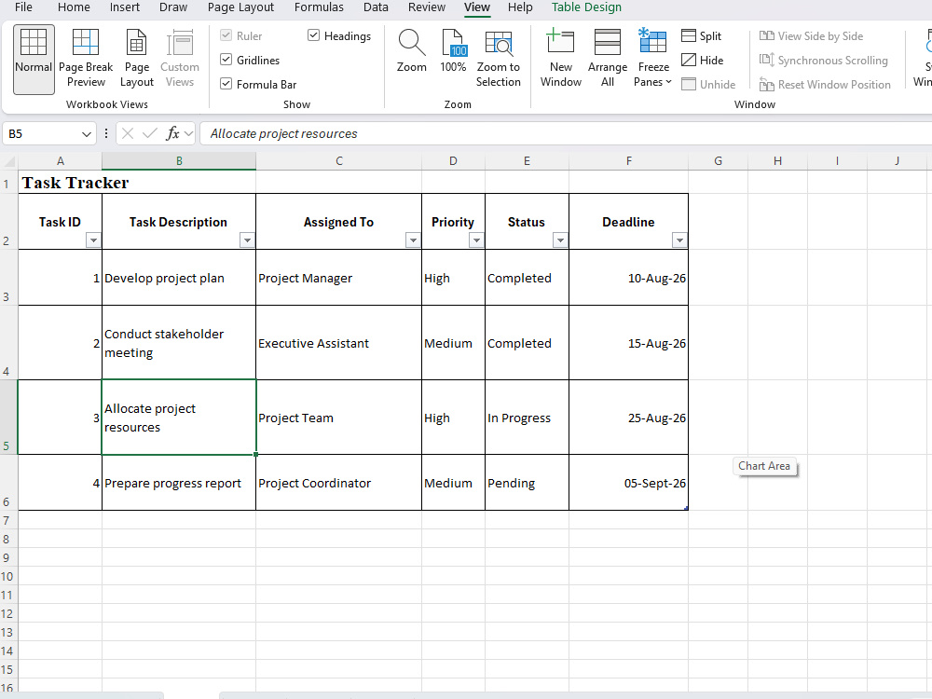Select column F header
The image size is (932, 699).
click(x=629, y=161)
